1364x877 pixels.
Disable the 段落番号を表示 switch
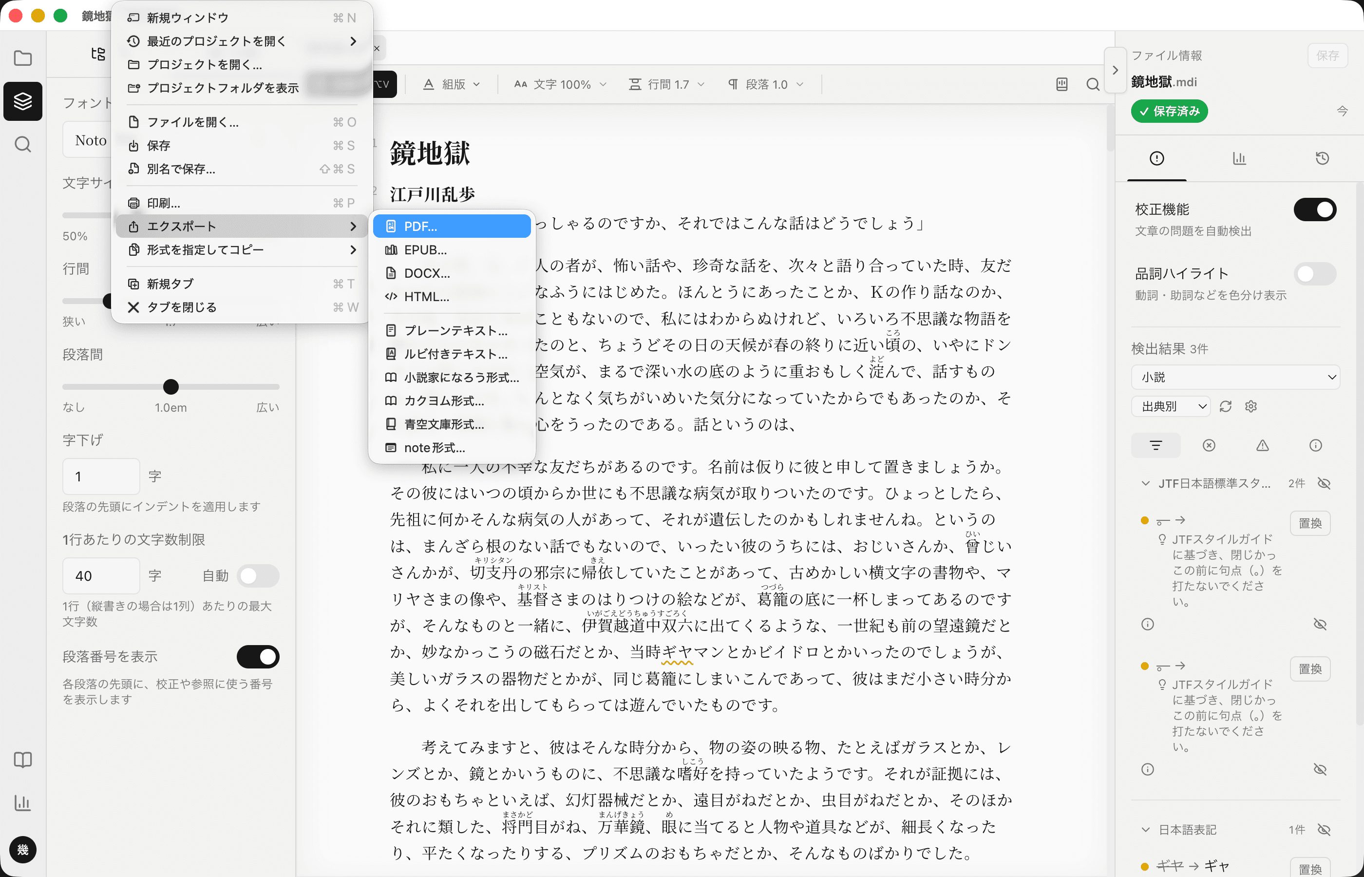point(258,657)
